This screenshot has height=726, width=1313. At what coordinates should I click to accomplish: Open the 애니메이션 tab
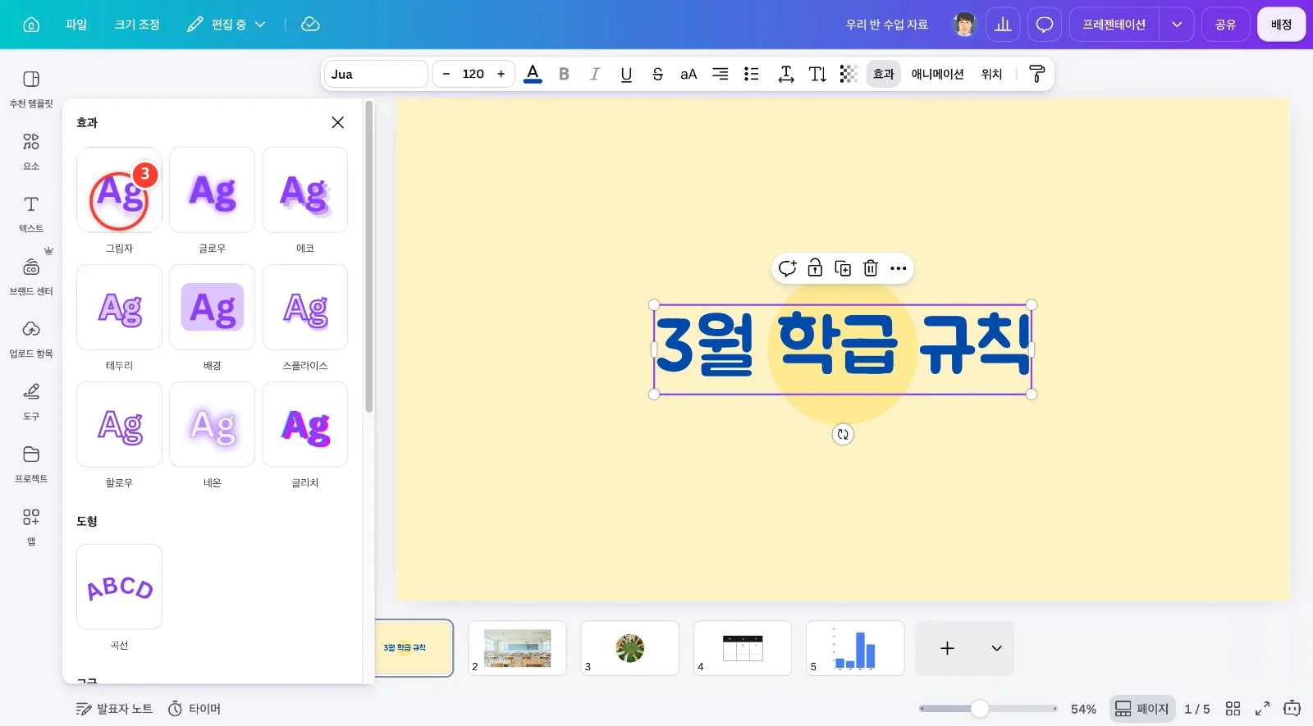pyautogui.click(x=937, y=74)
